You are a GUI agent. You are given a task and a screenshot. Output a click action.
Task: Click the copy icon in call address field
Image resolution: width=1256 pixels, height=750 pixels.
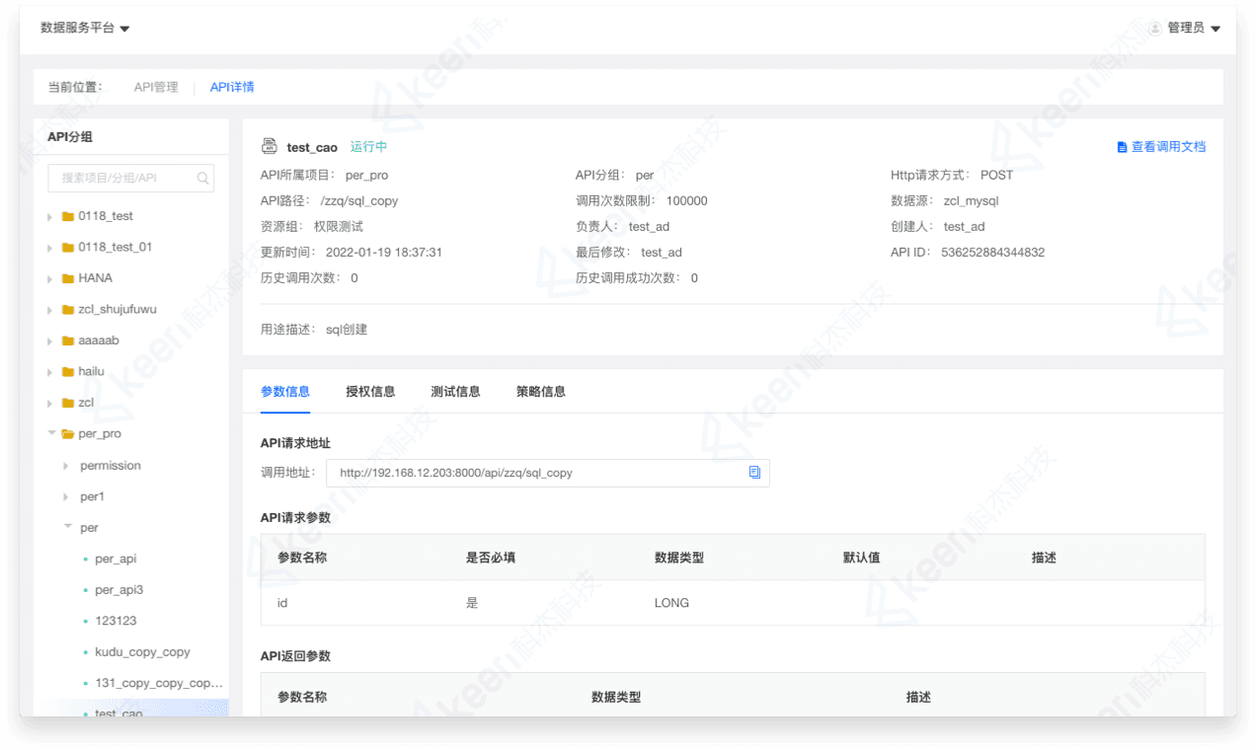click(754, 473)
